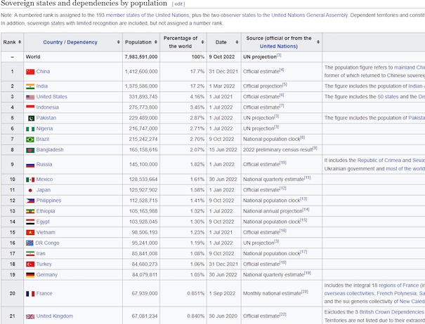This screenshot has width=425, height=324.
Task: Click the Russia flag icon
Action: click(30, 165)
